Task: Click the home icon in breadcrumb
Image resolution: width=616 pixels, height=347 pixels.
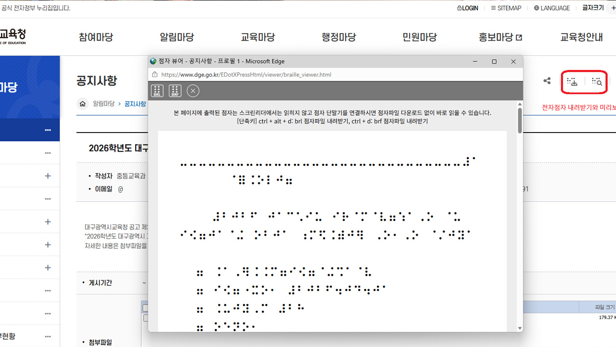Action: click(83, 104)
